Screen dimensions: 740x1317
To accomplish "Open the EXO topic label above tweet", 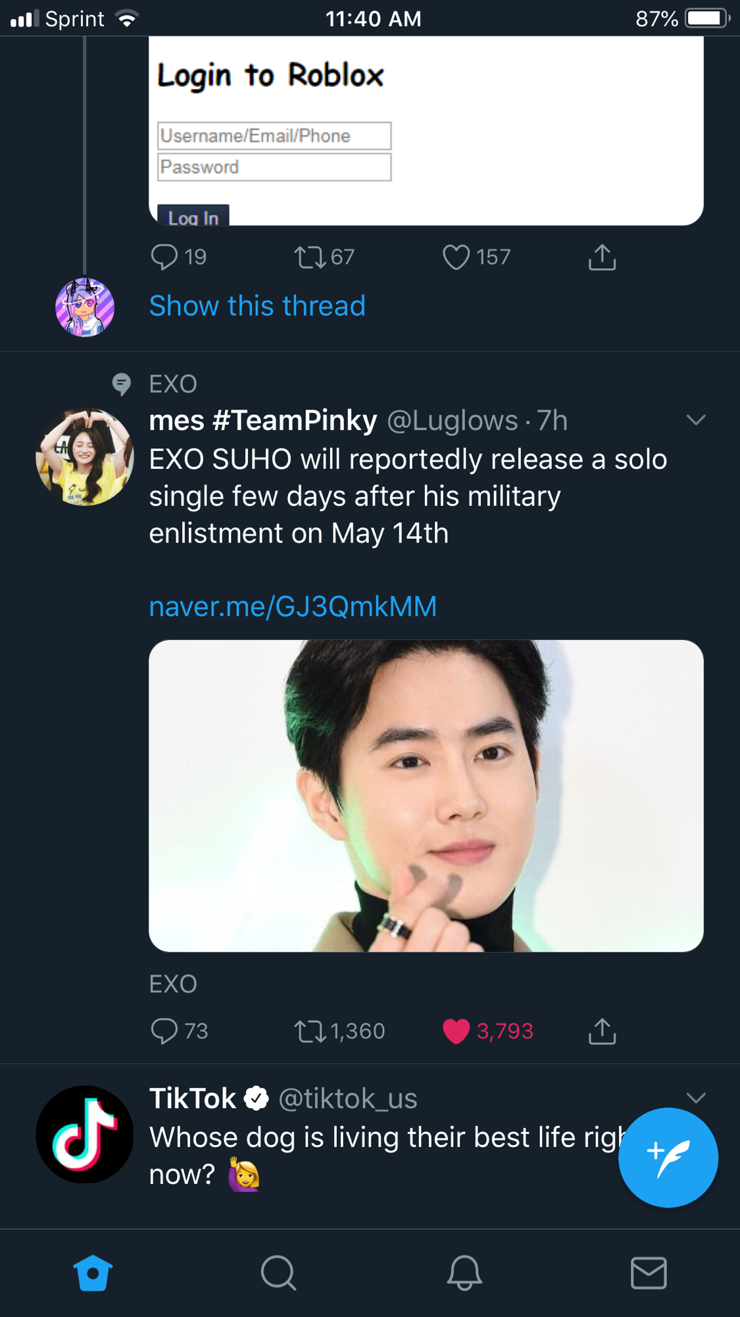I will pos(173,384).
